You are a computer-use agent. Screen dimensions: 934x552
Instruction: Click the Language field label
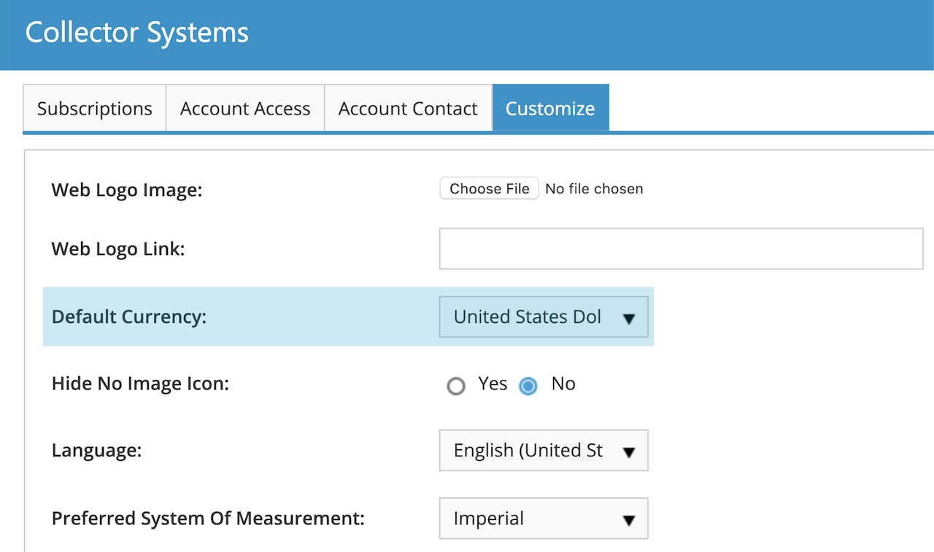pyautogui.click(x=96, y=451)
